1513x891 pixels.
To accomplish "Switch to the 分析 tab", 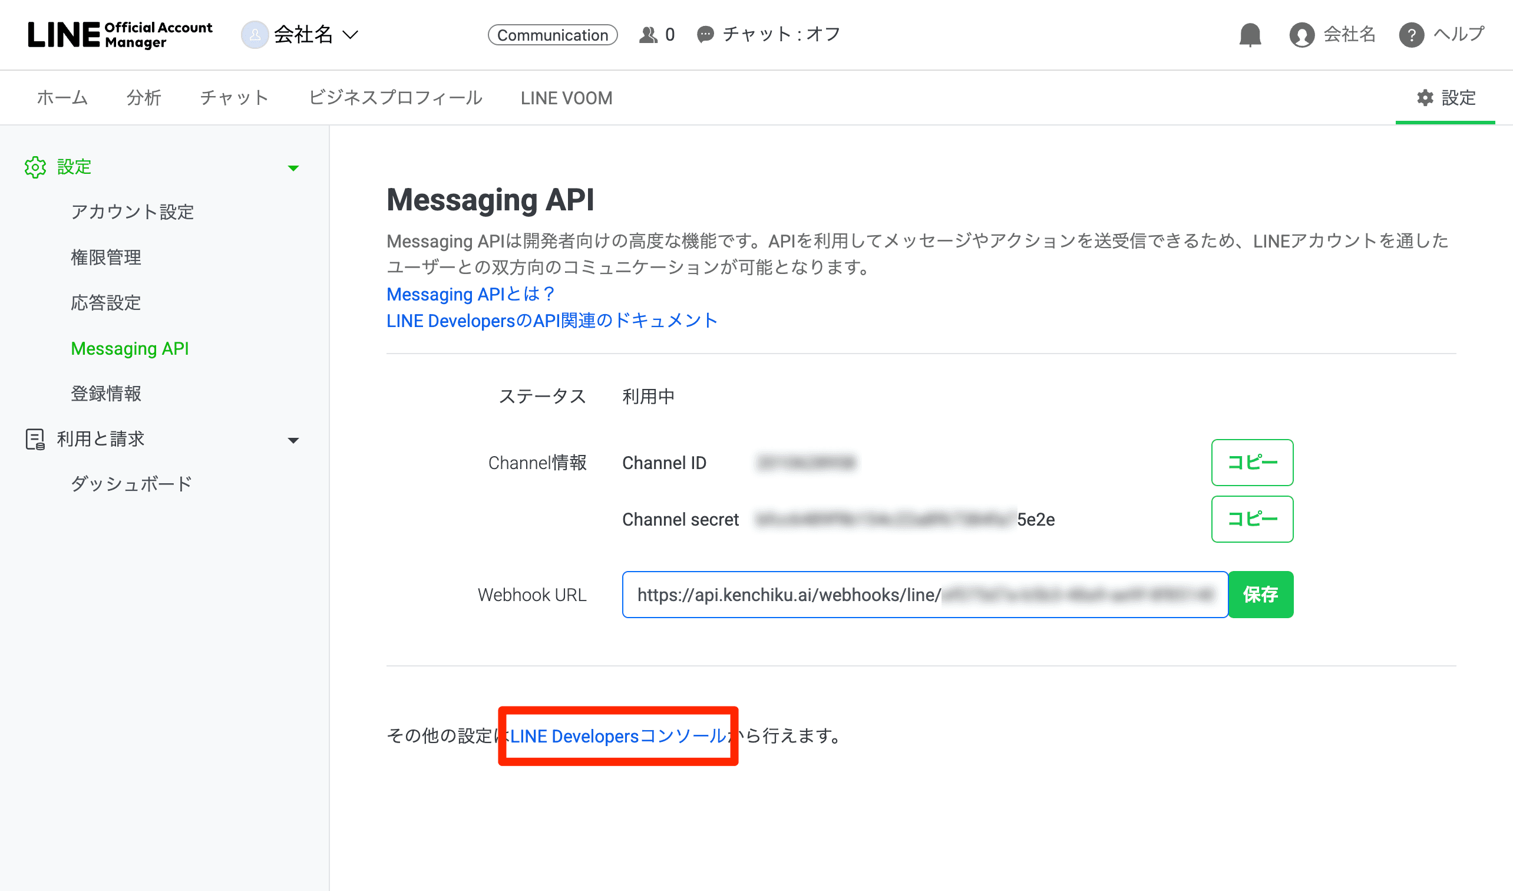I will pos(144,98).
